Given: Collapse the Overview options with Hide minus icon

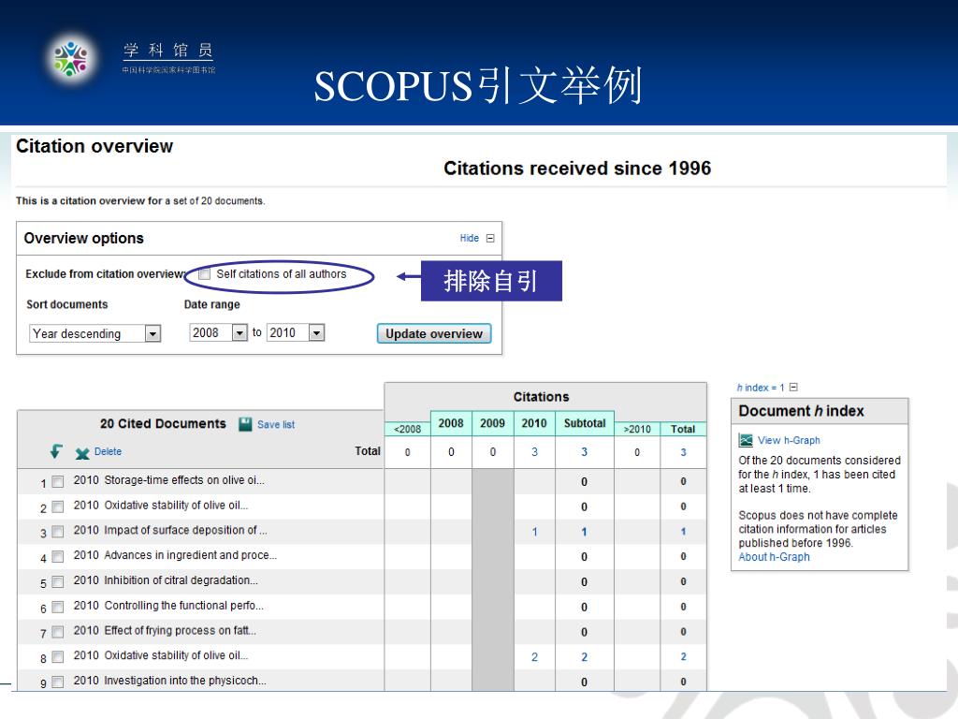Looking at the screenshot, I should pos(490,239).
